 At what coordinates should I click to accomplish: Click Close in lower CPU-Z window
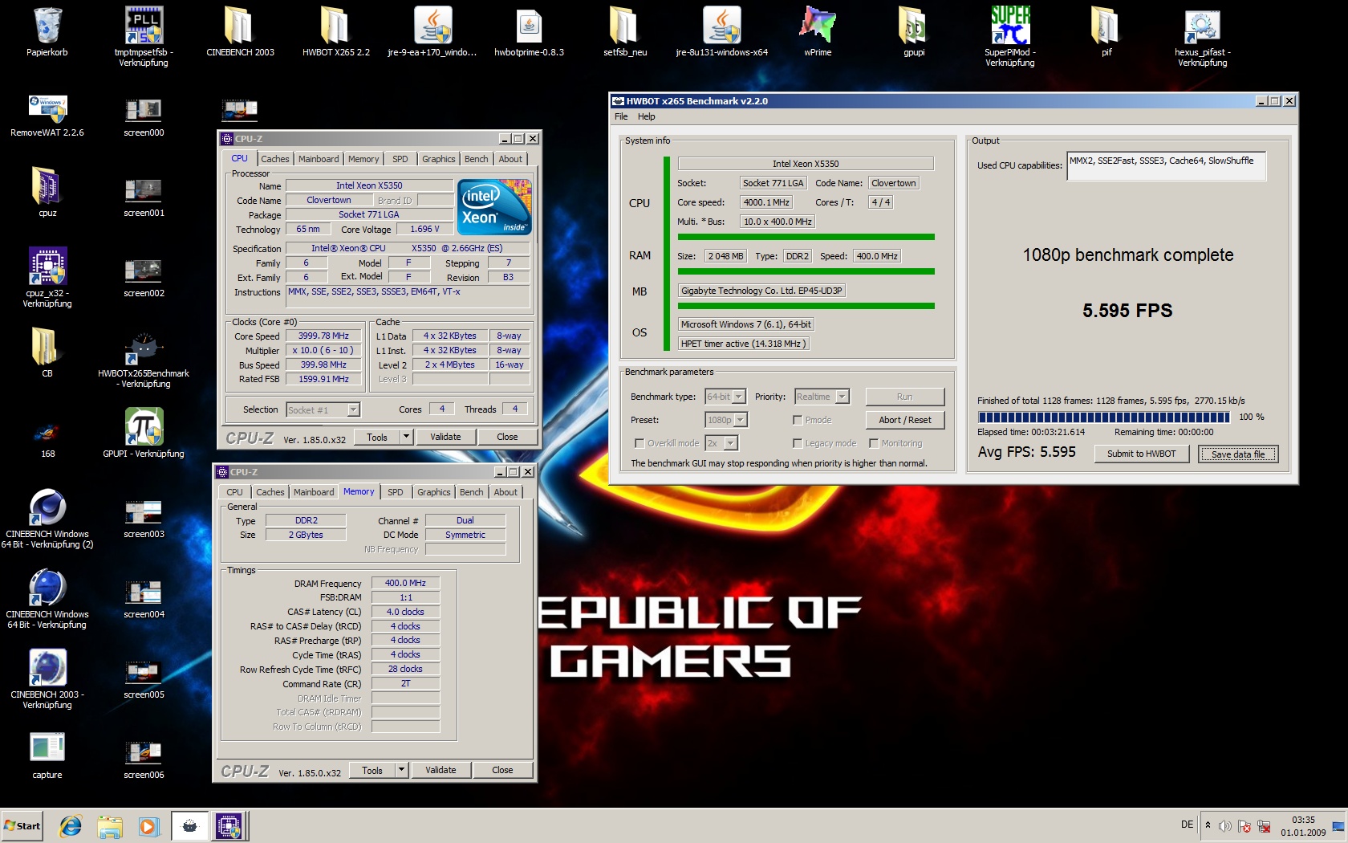[x=502, y=770]
